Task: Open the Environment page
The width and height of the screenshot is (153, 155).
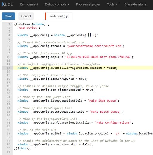Action: point(29,4)
